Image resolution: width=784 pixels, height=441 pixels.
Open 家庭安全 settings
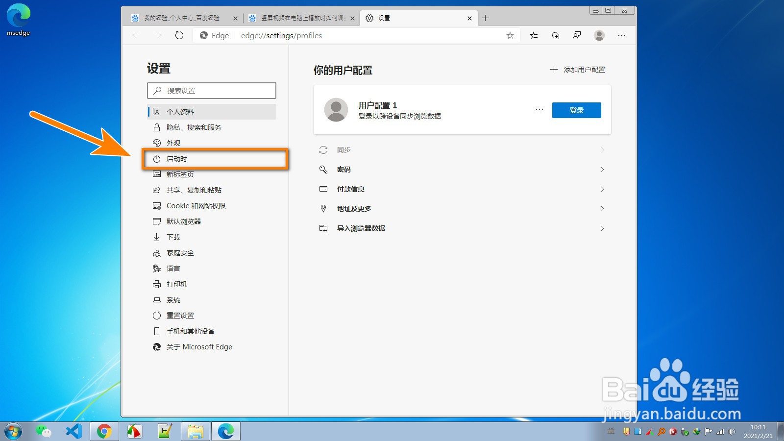(x=212, y=253)
